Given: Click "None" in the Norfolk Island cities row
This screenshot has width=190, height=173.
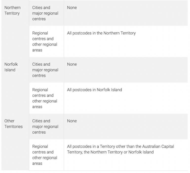Looking at the screenshot, I should 72,64.
